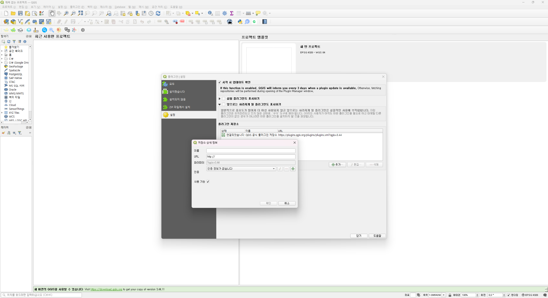Click the messages speech bubble in status bar
The height and width of the screenshot is (298, 548).
point(545,295)
